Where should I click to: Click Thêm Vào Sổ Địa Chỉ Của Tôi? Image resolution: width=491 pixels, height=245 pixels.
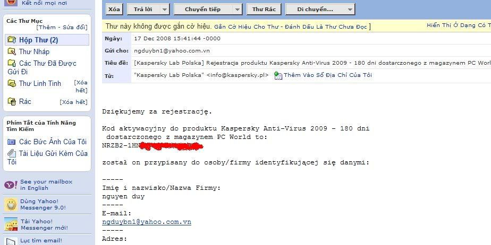pyautogui.click(x=328, y=75)
